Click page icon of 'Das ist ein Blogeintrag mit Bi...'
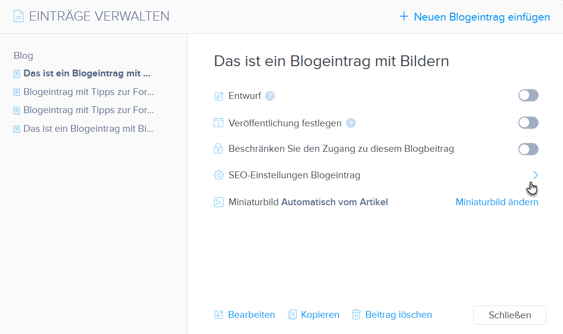 (17, 129)
